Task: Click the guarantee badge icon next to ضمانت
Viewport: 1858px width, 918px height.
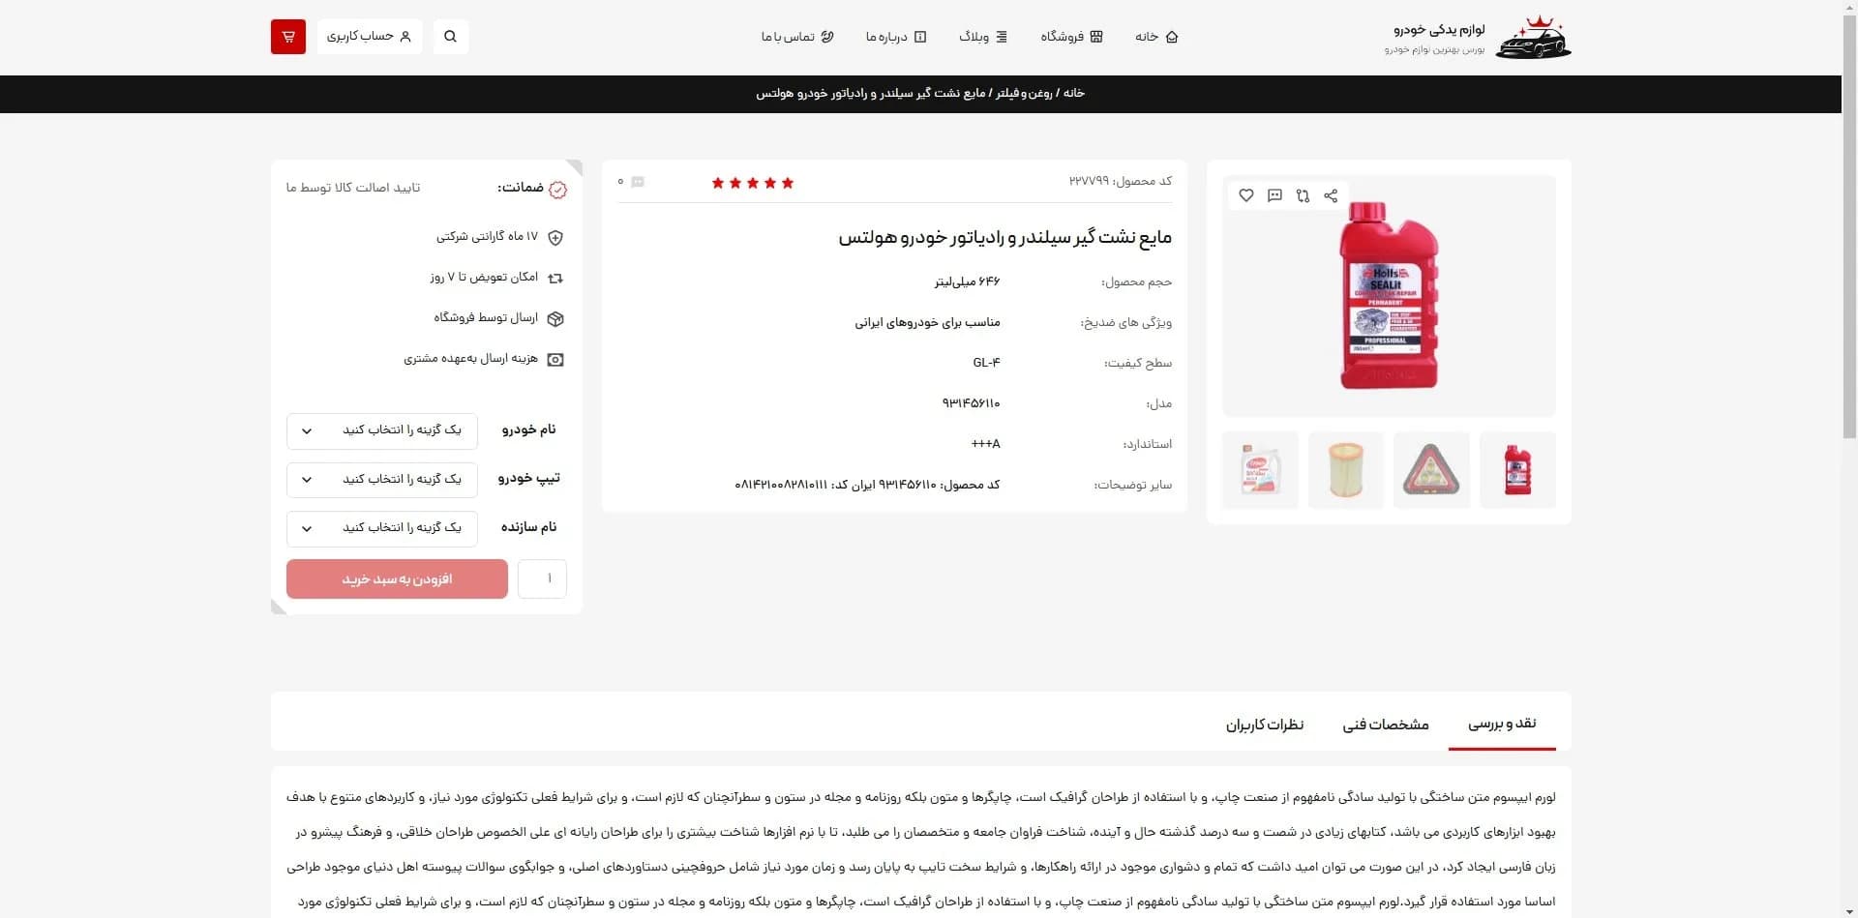Action: pos(557,190)
